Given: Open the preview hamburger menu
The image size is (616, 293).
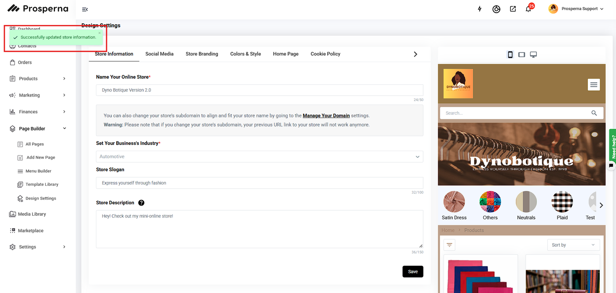Looking at the screenshot, I should coord(594,85).
